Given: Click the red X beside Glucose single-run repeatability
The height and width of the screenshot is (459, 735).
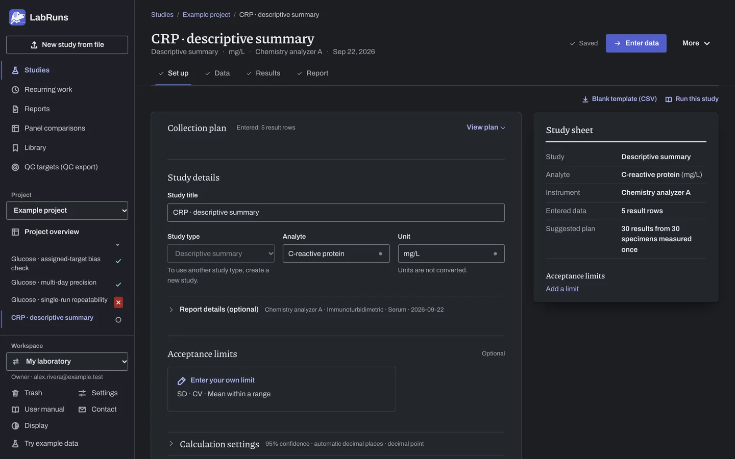Looking at the screenshot, I should tap(118, 302).
